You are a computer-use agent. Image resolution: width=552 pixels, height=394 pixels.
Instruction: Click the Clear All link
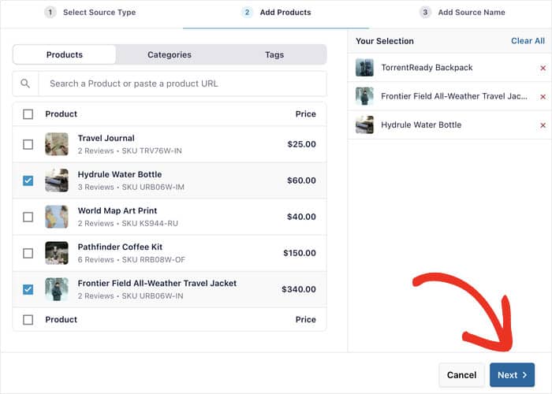pyautogui.click(x=528, y=41)
